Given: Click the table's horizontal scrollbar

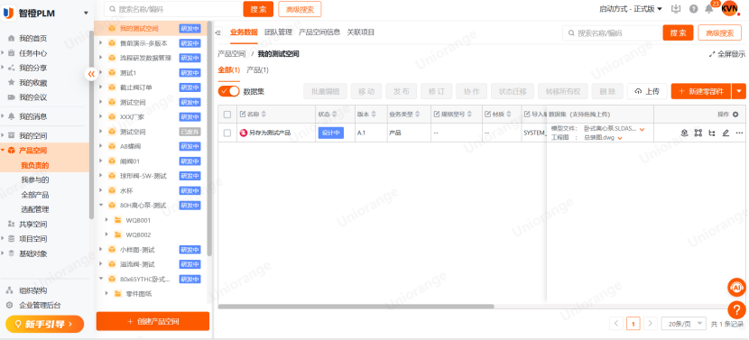Looking at the screenshot, I should tap(356, 307).
